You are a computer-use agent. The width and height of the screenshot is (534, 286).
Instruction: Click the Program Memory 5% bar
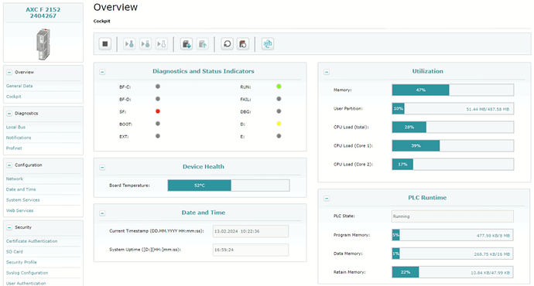[453, 235]
